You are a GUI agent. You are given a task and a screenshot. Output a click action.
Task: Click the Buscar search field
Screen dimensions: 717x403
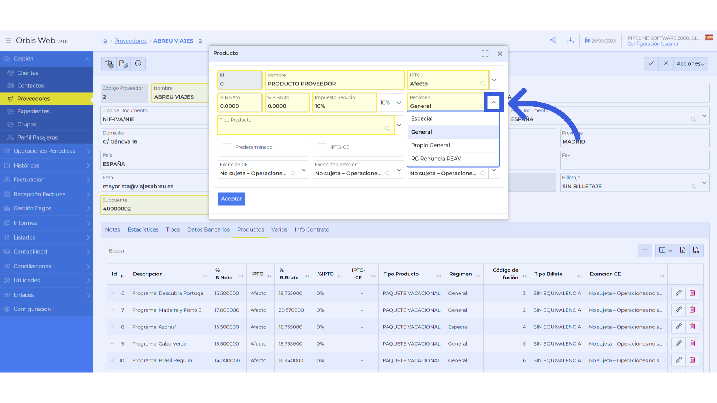tap(144, 251)
